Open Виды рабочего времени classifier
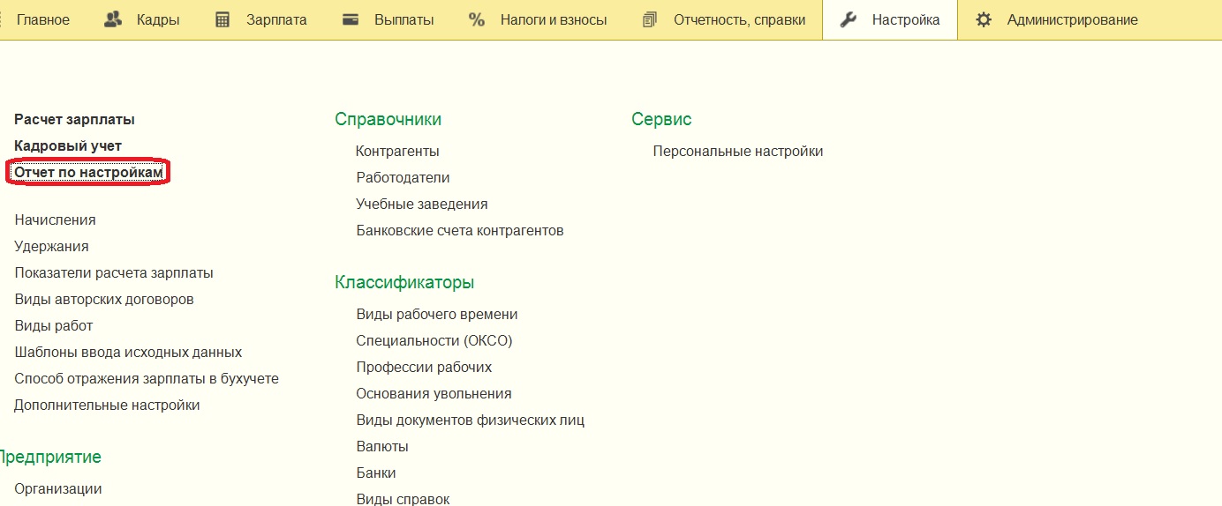The image size is (1222, 506). point(436,314)
